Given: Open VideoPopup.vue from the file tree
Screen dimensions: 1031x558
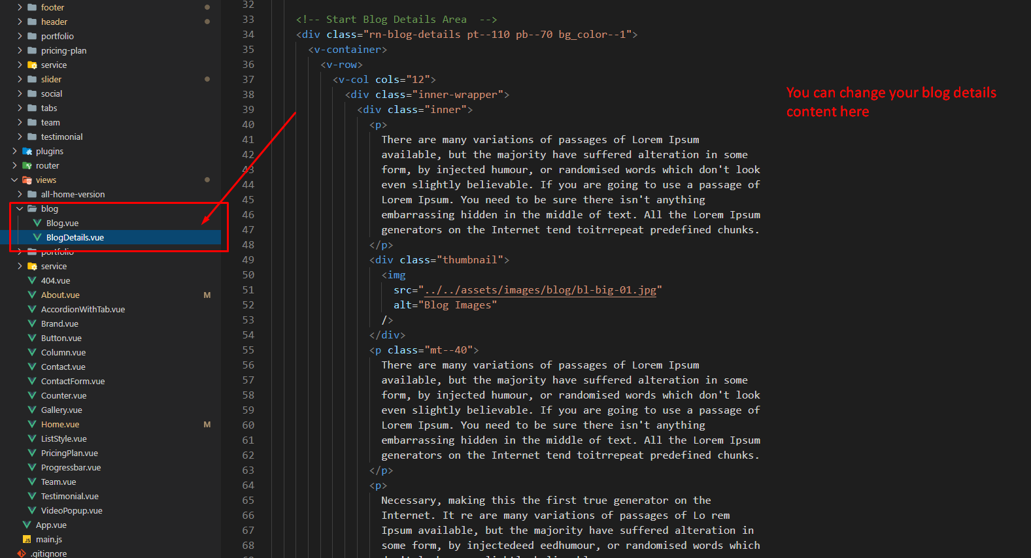Looking at the screenshot, I should click(71, 511).
